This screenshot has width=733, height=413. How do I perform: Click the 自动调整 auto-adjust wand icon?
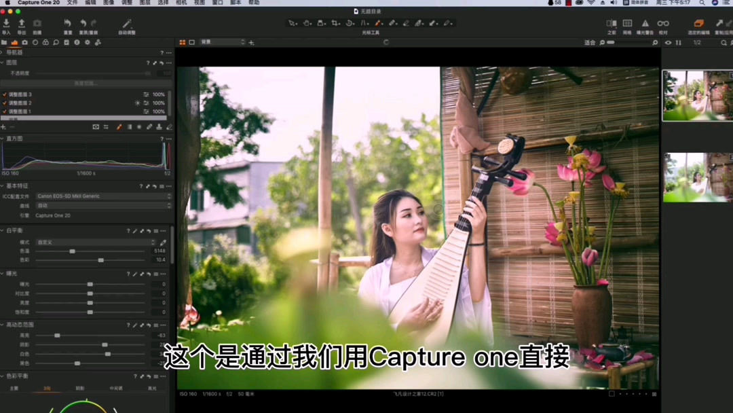(x=127, y=23)
